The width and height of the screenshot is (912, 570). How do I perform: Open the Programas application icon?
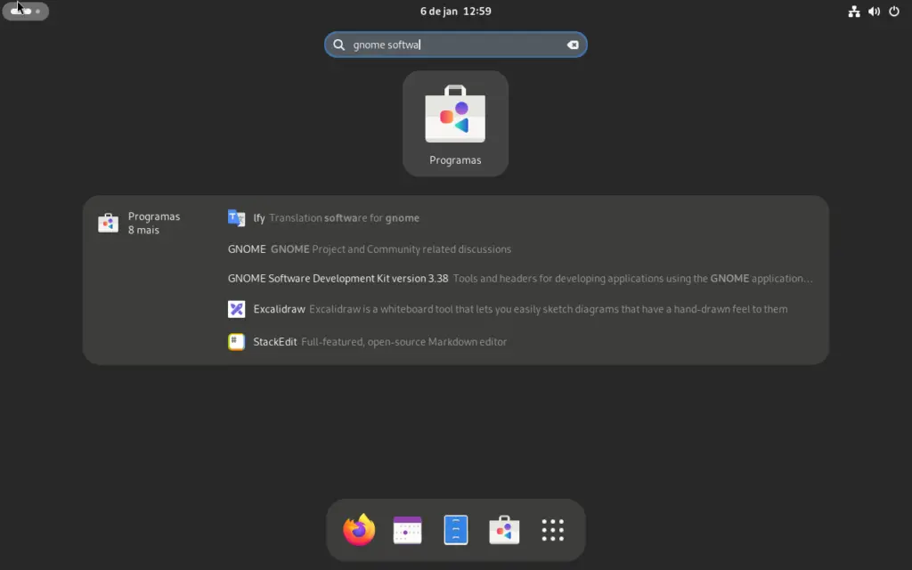[x=455, y=123]
